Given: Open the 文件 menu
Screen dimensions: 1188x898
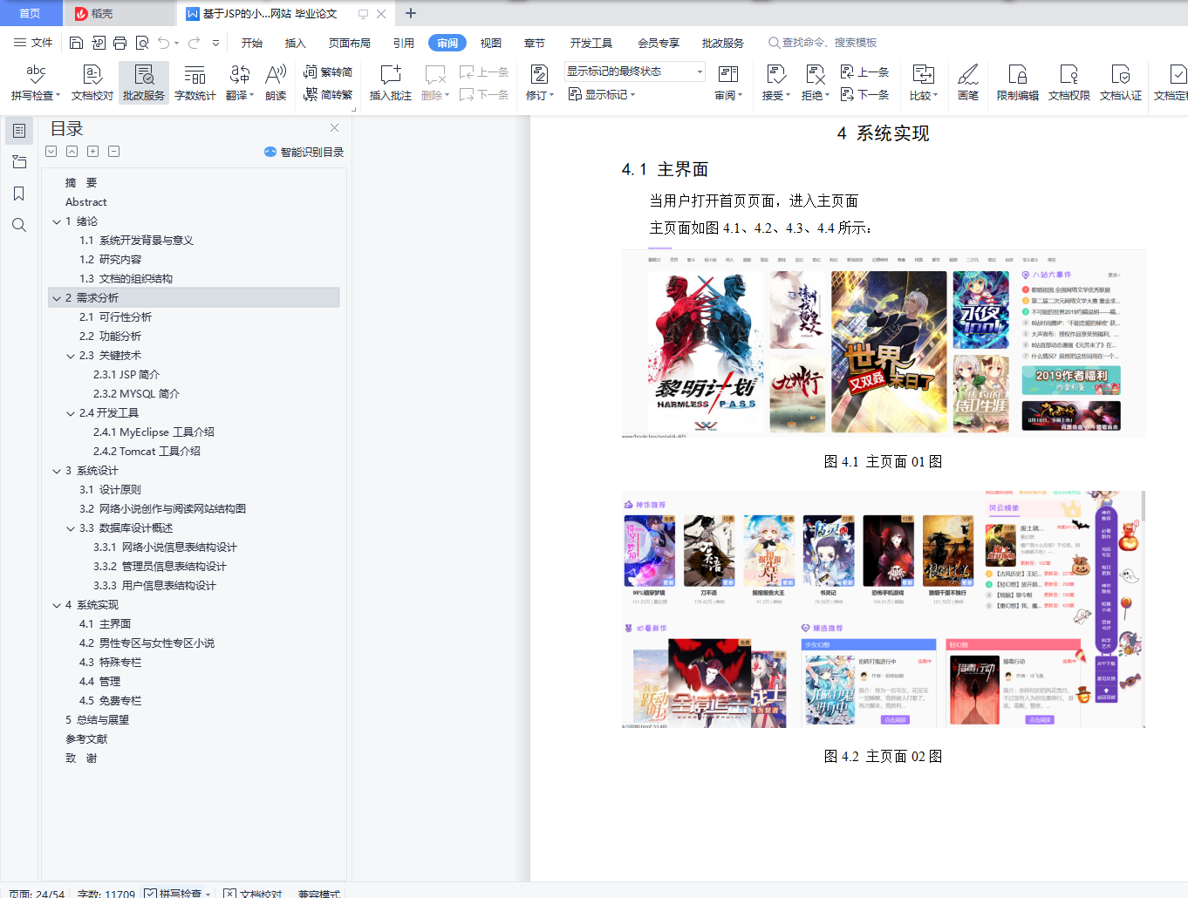Looking at the screenshot, I should click(x=33, y=43).
